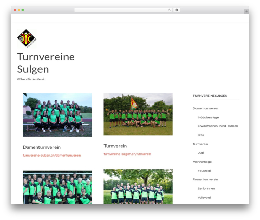Click the Turnverein card heading
Image resolution: width=260 pixels, height=220 pixels.
coord(115,146)
